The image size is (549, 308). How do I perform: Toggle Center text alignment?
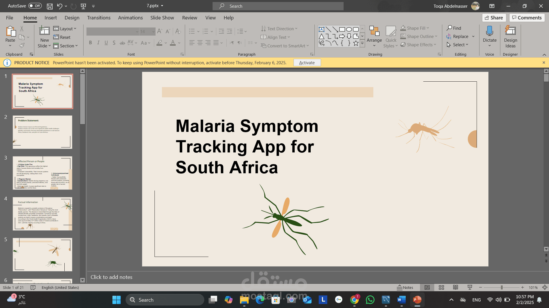(200, 43)
